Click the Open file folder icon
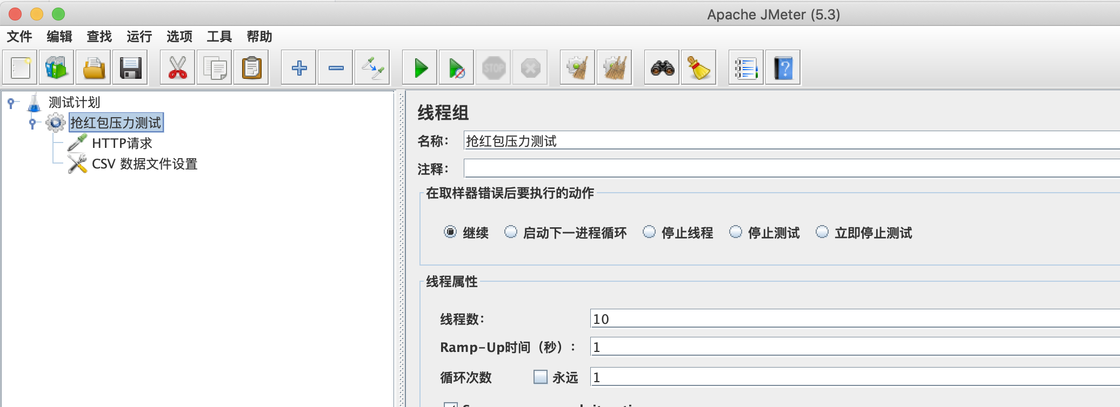 coord(94,68)
